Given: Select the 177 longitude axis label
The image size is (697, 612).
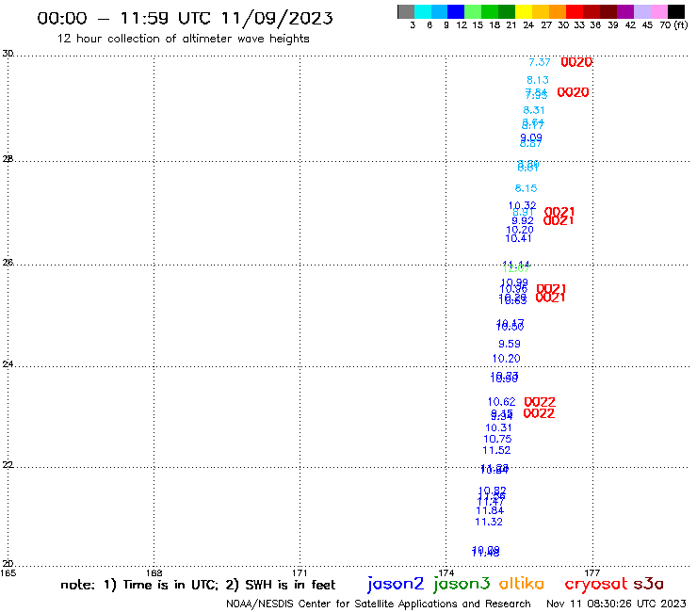Looking at the screenshot, I should tap(592, 573).
